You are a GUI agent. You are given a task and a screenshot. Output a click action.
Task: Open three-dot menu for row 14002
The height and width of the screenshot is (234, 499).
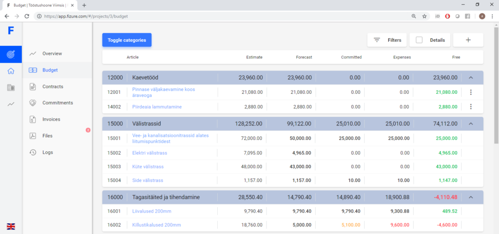click(x=471, y=107)
